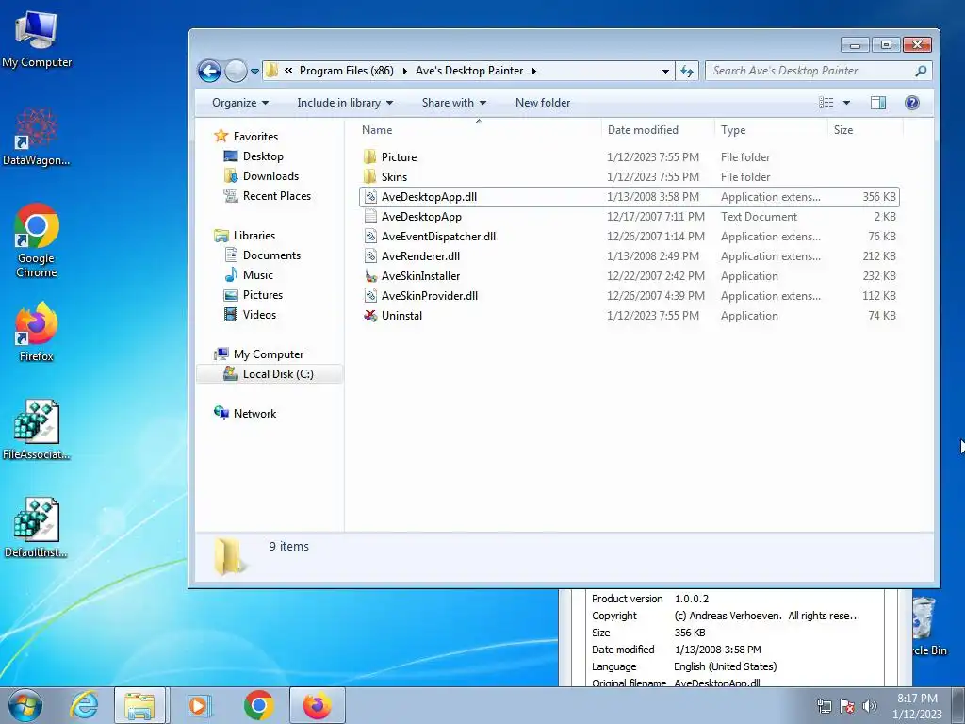
Task: Open Help via the question mark icon
Action: pyautogui.click(x=912, y=103)
